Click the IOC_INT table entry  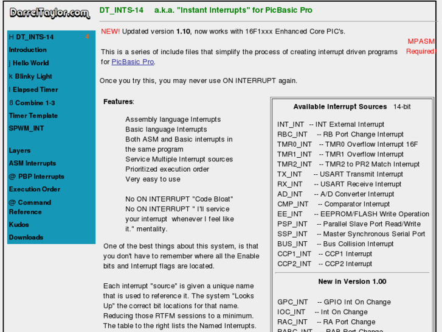pyautogui.click(x=322, y=312)
